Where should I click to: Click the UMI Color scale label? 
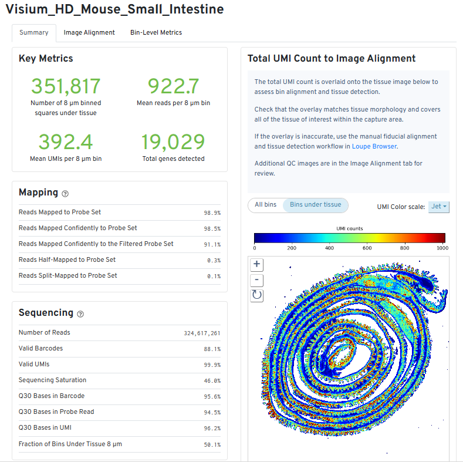tap(401, 207)
